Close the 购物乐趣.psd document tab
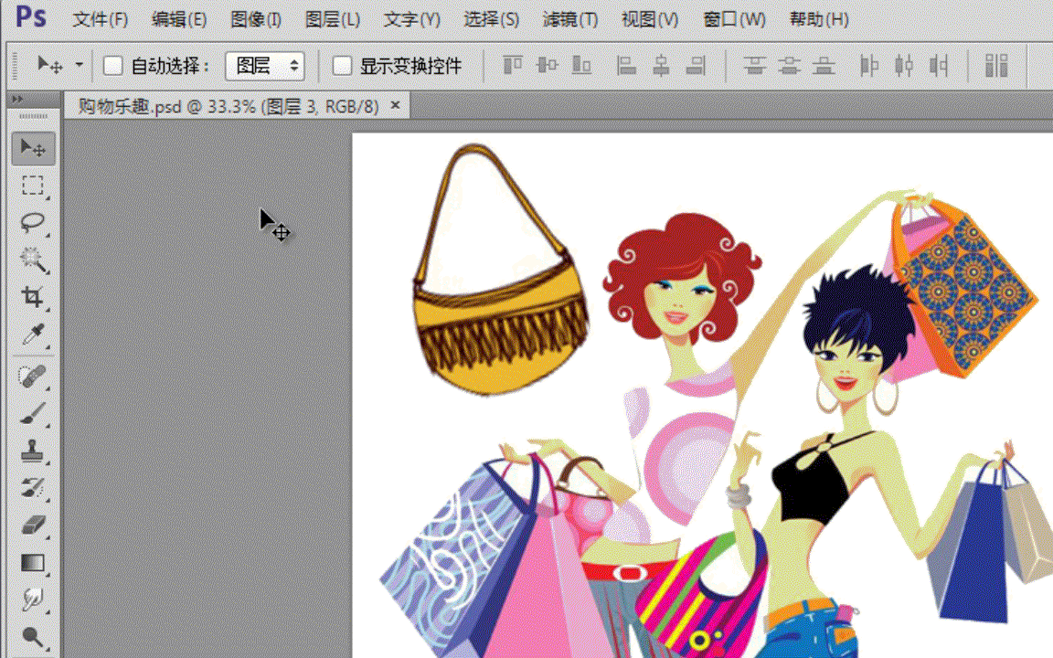The width and height of the screenshot is (1053, 658). click(396, 105)
